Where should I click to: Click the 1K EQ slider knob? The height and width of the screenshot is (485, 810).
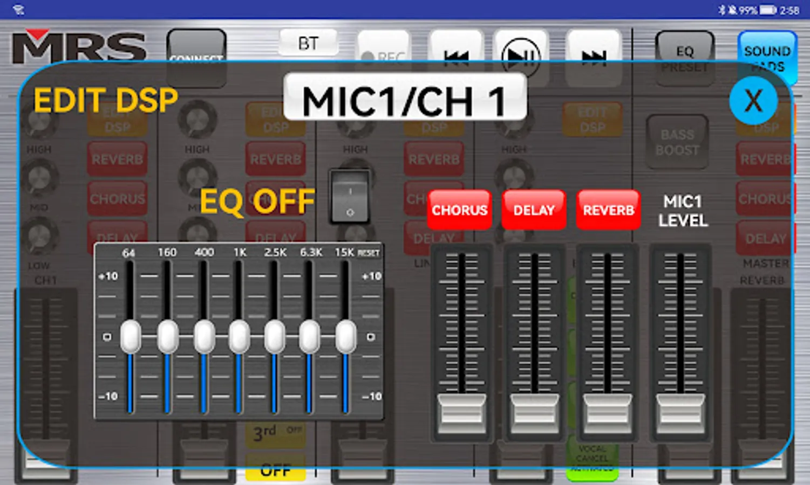[x=239, y=337]
